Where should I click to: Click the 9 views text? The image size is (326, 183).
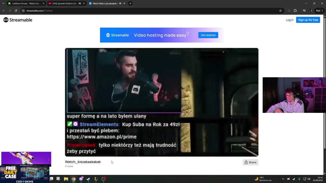[x=69, y=166]
